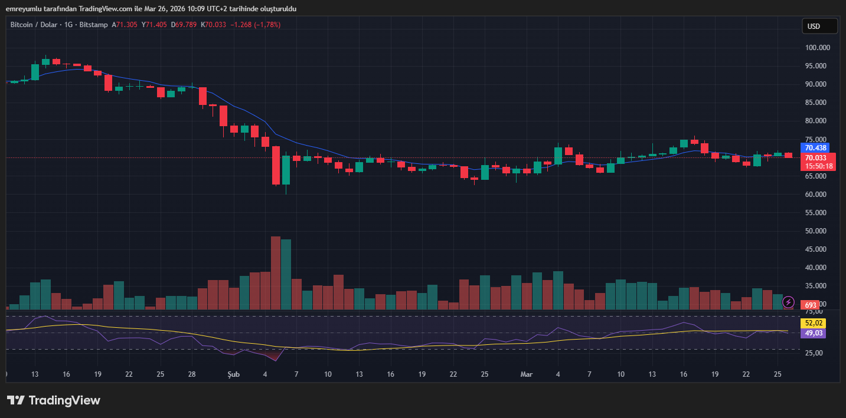
Task: Click the 25 date label on right time axis
Action: click(778, 374)
